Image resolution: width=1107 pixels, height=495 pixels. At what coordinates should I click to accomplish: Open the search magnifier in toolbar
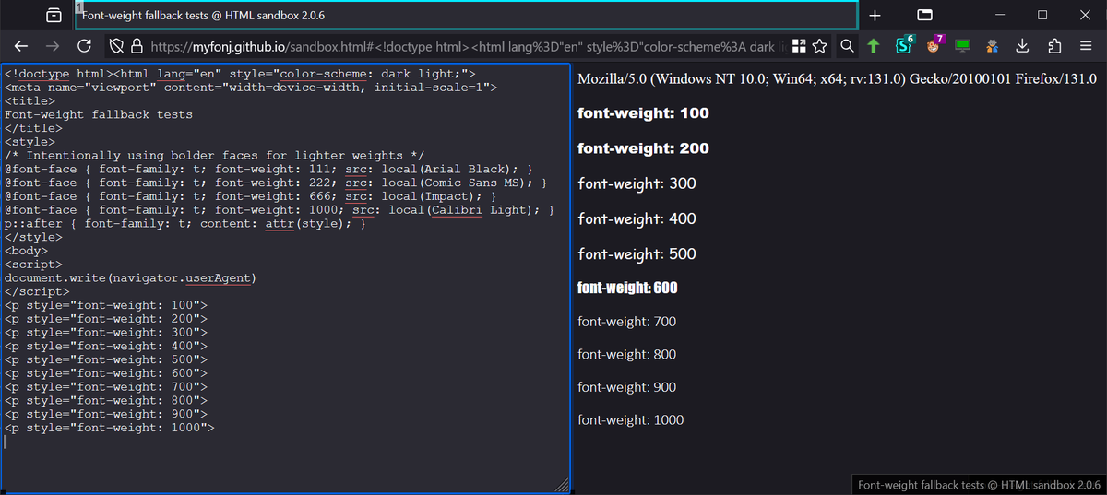point(847,46)
